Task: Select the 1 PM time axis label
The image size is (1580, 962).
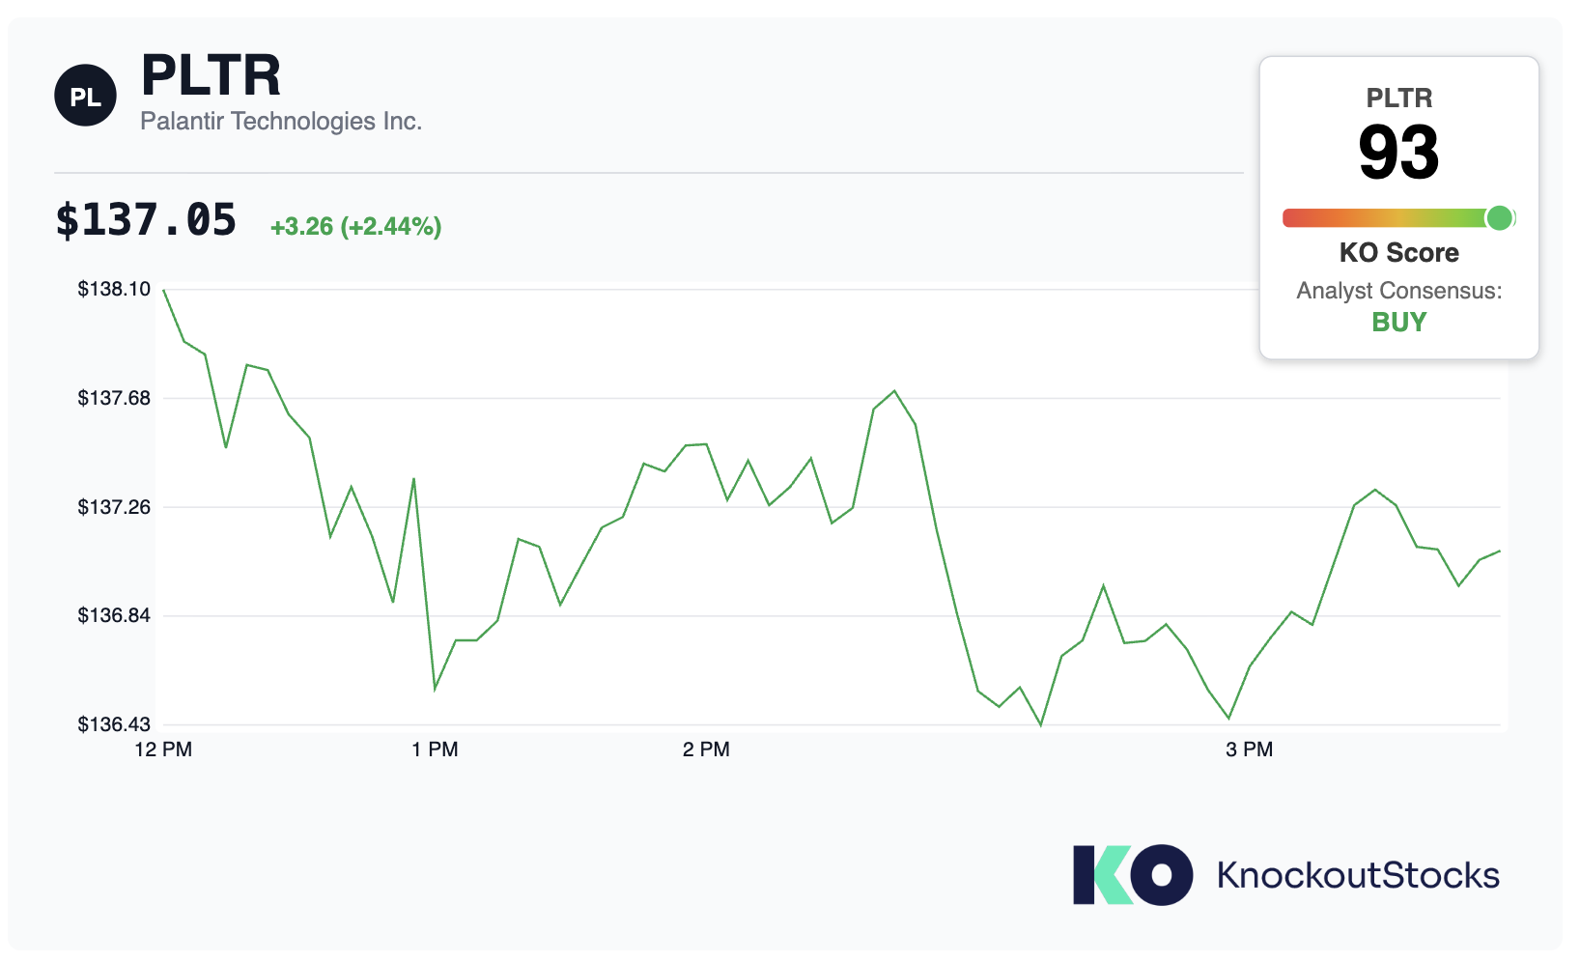Action: point(435,750)
